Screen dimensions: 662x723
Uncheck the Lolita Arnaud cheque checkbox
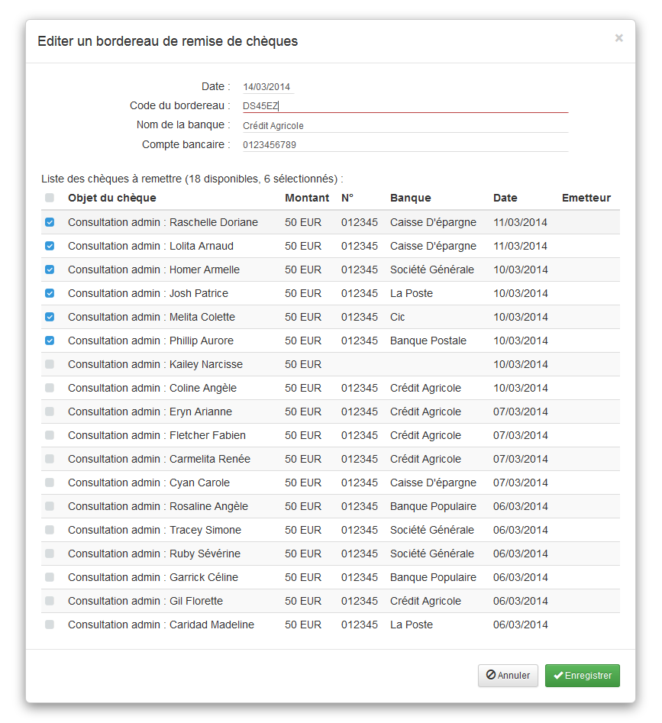click(x=50, y=246)
